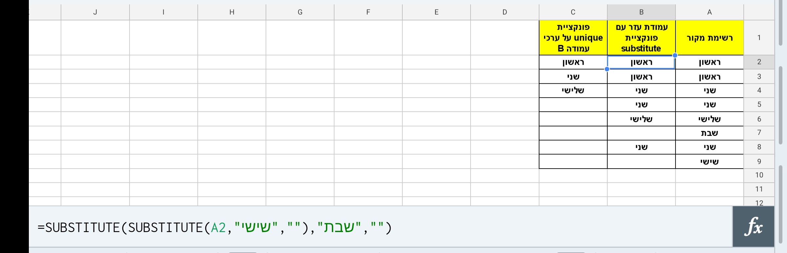Select the empty B7 cell
This screenshot has height=253, width=787.
(641, 133)
